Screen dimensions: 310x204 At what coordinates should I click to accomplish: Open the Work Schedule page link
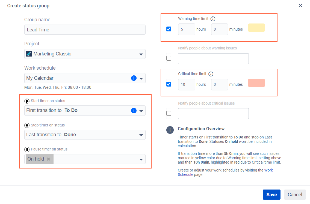click(x=225, y=172)
